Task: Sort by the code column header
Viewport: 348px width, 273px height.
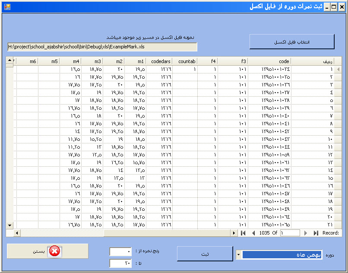Action: point(269,61)
